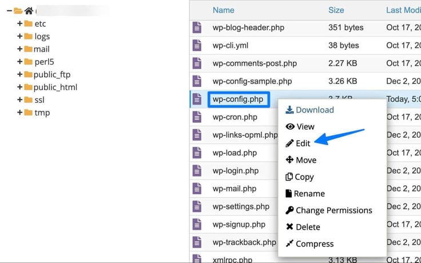
Task: Click file icon of wp-links-opml.php
Action: tap(197, 135)
